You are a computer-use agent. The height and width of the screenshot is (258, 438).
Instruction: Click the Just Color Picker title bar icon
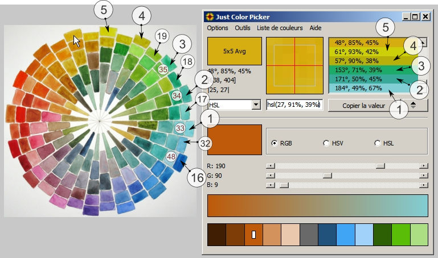[210, 16]
